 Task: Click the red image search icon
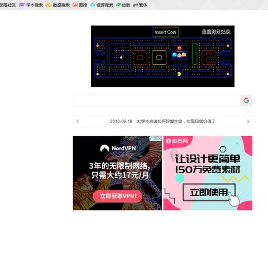(75, 5)
